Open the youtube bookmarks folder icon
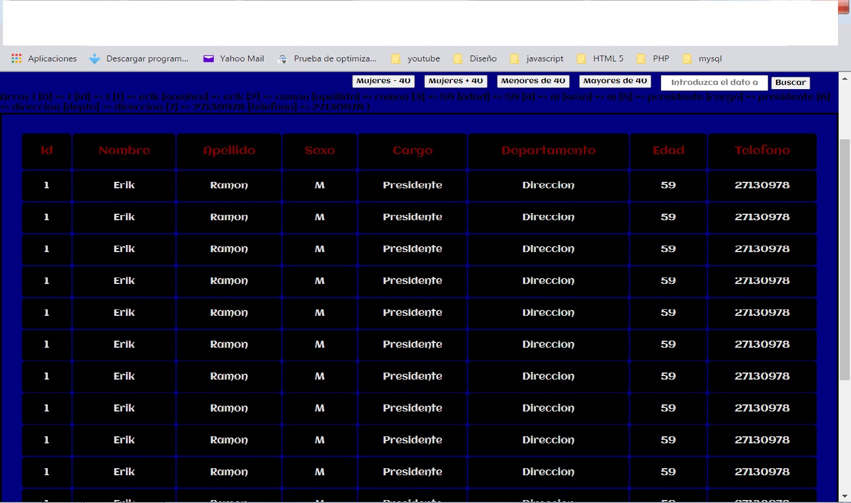This screenshot has height=503, width=851. [x=396, y=58]
